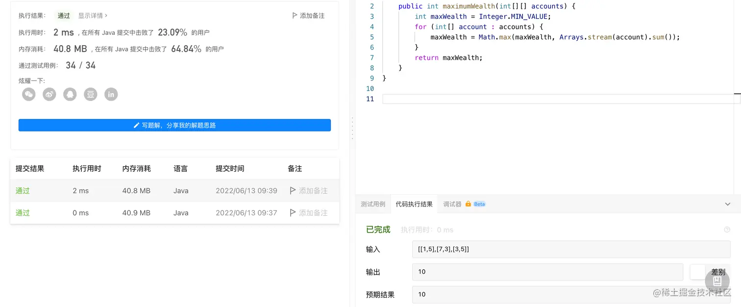The height and width of the screenshot is (307, 741).
Task: Open the 通过 result of 2 ms submission
Action: [x=23, y=191]
